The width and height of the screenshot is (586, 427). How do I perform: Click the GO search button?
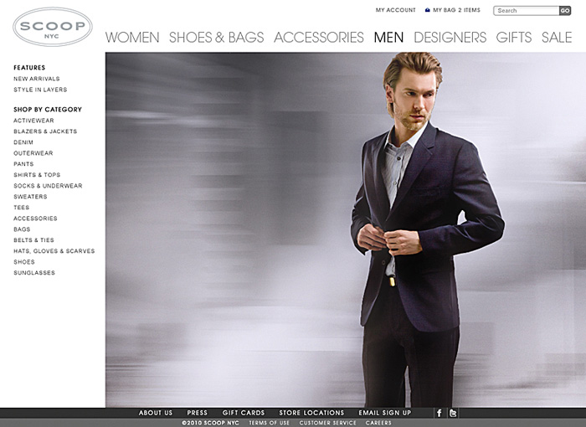(x=565, y=11)
